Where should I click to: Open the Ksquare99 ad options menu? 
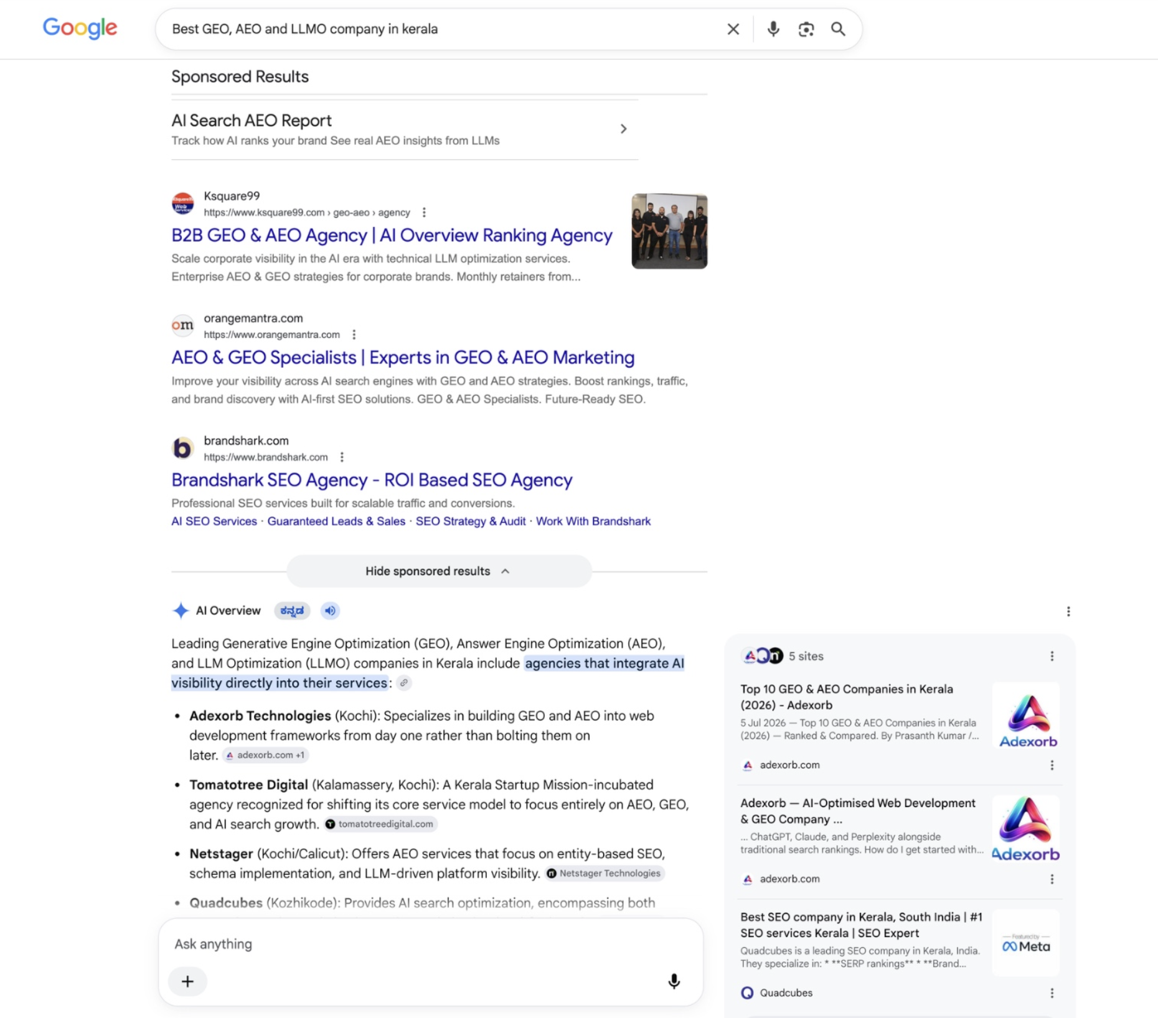pyautogui.click(x=424, y=213)
